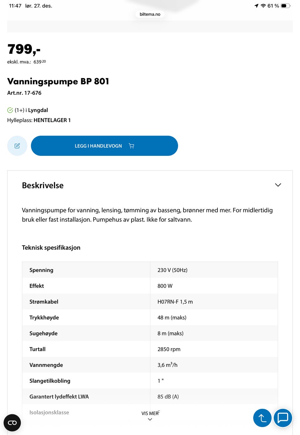This screenshot has height=435, width=300.
Task: Open the chat bubble icon
Action: [x=283, y=418]
